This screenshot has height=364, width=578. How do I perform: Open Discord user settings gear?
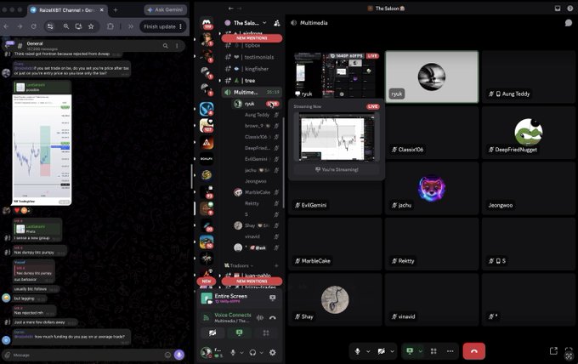272,353
